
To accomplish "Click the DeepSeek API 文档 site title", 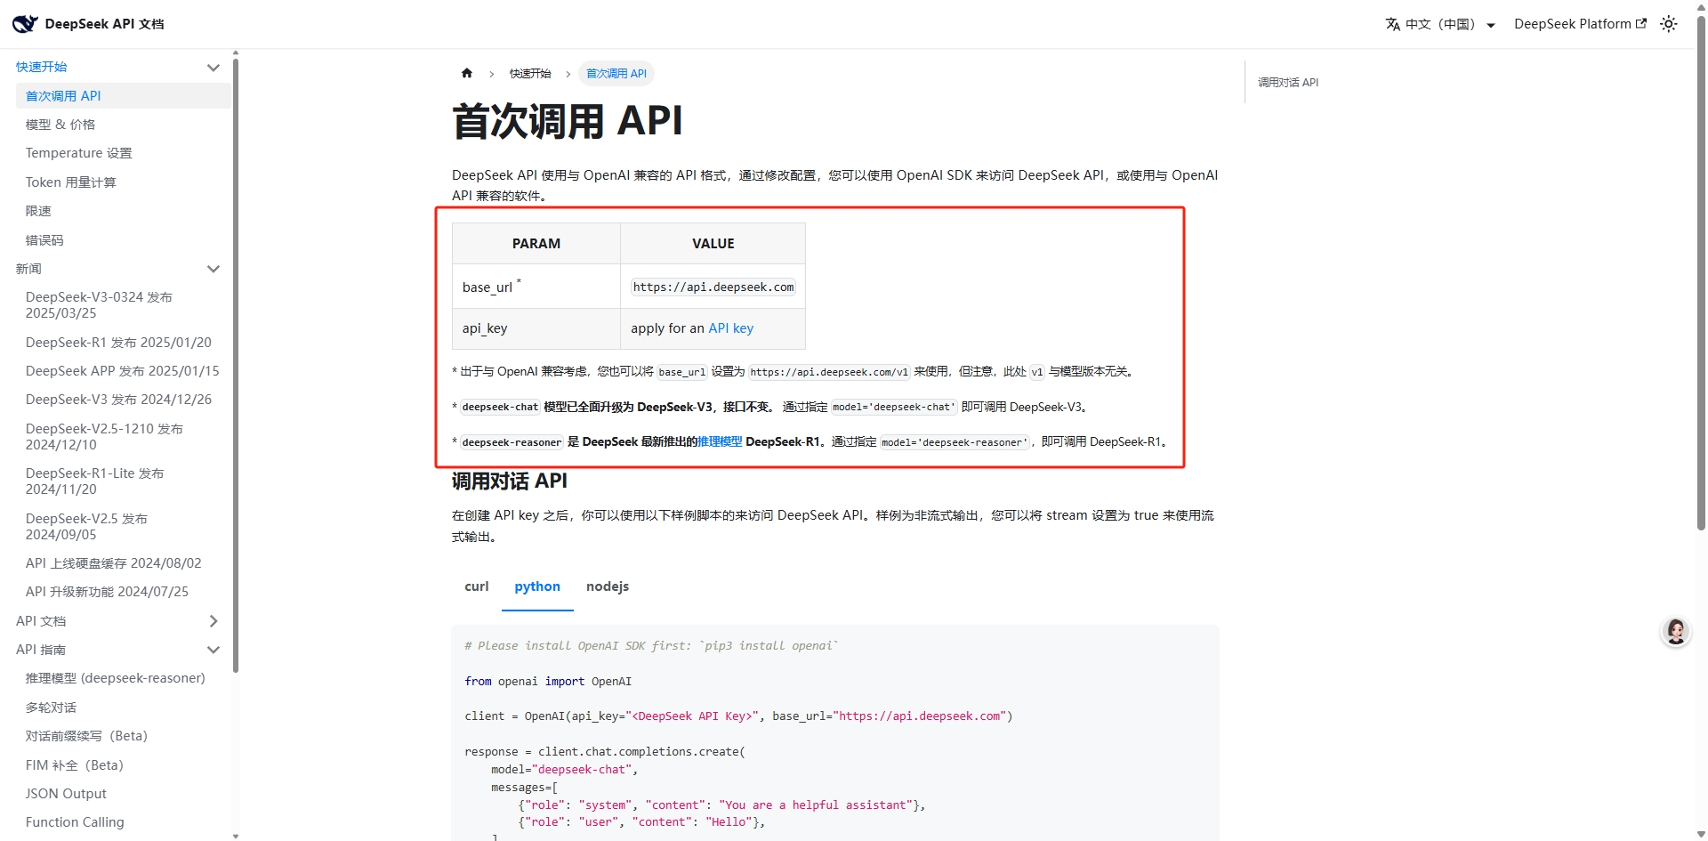I will point(104,24).
